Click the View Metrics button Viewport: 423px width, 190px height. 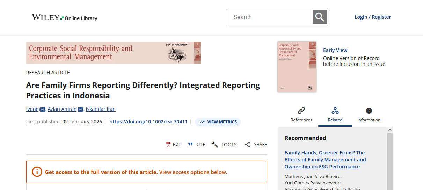218,122
